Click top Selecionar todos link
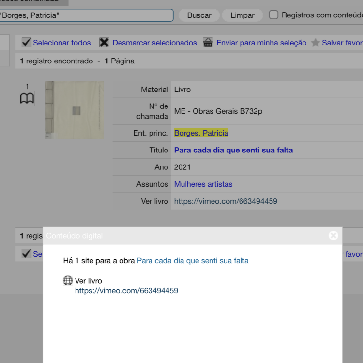This screenshot has width=363, height=363. point(62,43)
